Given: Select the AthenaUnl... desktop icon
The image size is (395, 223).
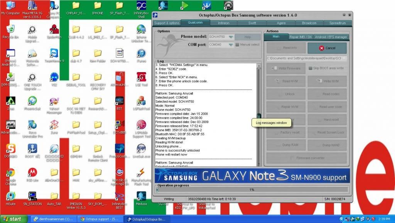Looking at the screenshot, I should point(120,79).
